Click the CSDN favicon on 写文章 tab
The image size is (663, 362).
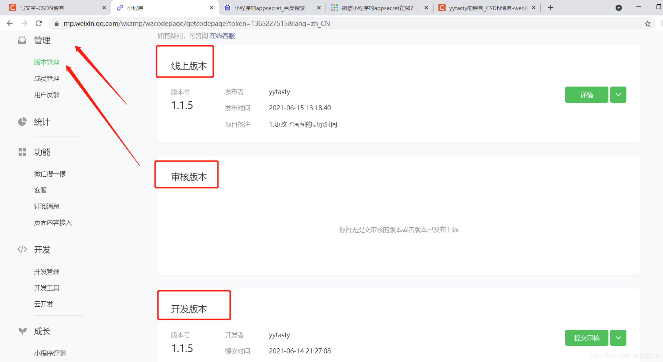pyautogui.click(x=13, y=8)
